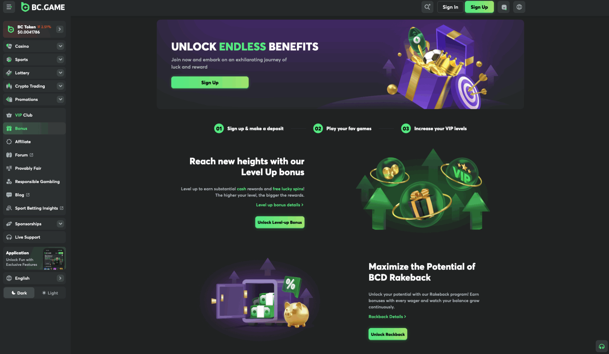Screen dimensions: 609x354
Task: Click the globe language icon in the header
Action: (x=519, y=7)
